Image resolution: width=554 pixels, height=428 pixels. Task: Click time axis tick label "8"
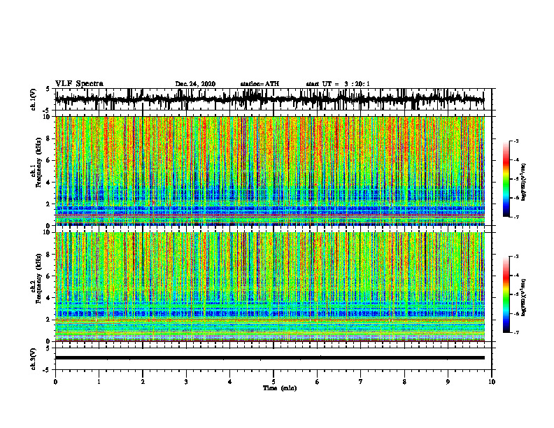404,382
